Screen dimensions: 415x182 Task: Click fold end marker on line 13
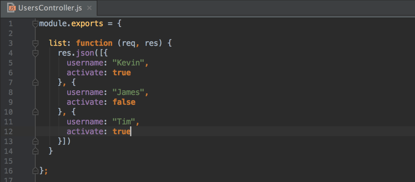click(x=35, y=141)
